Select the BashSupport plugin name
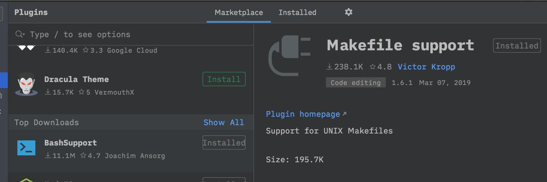Viewport: 547px width, 182px height. point(71,142)
